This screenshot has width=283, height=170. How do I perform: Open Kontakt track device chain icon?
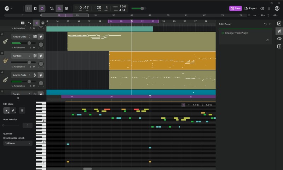pos(35,56)
